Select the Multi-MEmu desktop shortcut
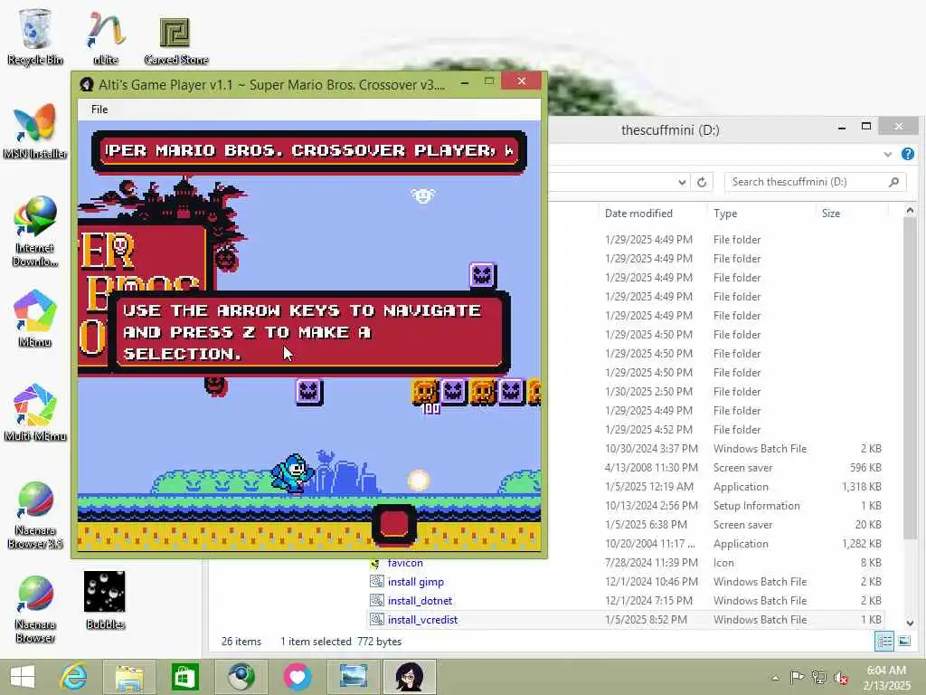 35,413
